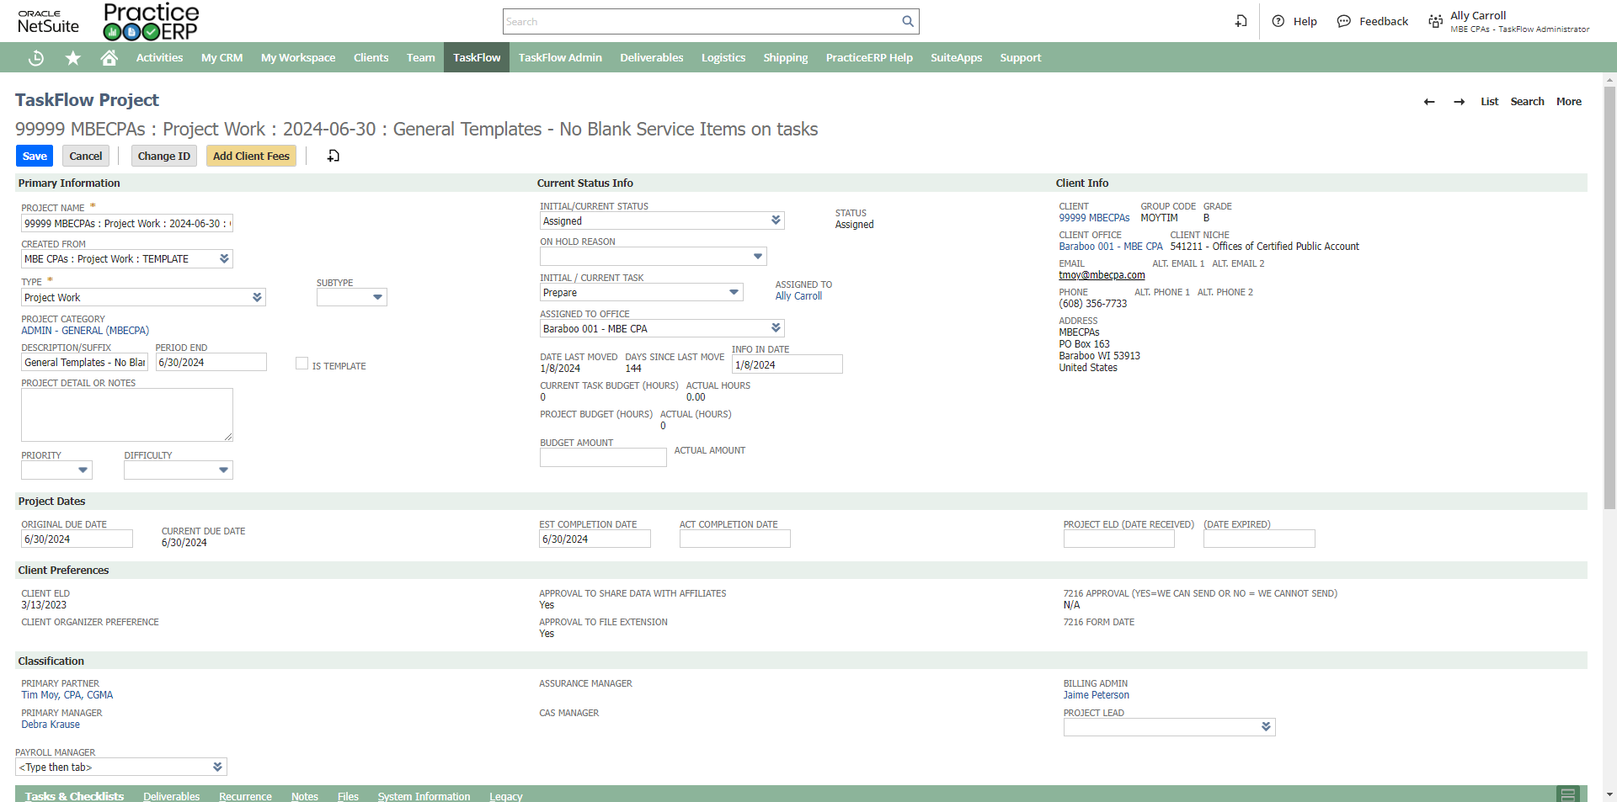Open the Debra Krause primary manager link
This screenshot has height=802, width=1617.
51,725
